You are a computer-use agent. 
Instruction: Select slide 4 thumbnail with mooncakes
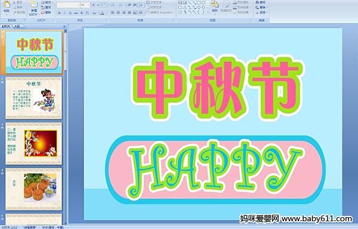[34, 189]
